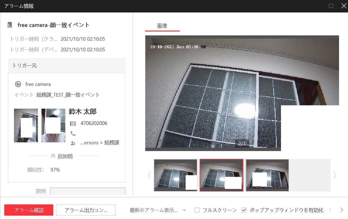Screen dimensions: 348x219
Task: Click the アラーム出力コン button
Action: click(86, 210)
